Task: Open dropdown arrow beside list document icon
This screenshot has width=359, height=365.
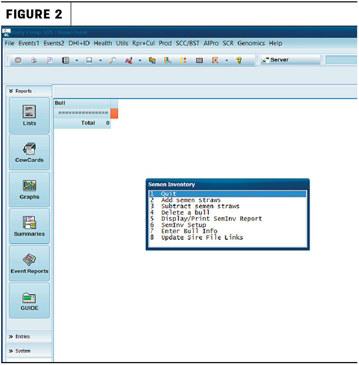Action: coord(77,61)
